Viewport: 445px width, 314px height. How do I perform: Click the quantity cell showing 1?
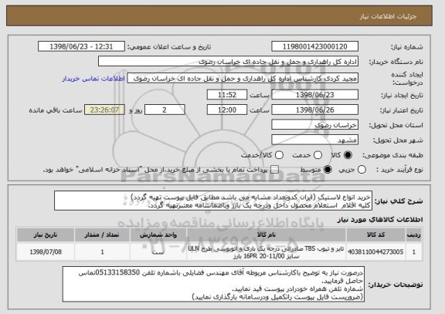(x=102, y=252)
